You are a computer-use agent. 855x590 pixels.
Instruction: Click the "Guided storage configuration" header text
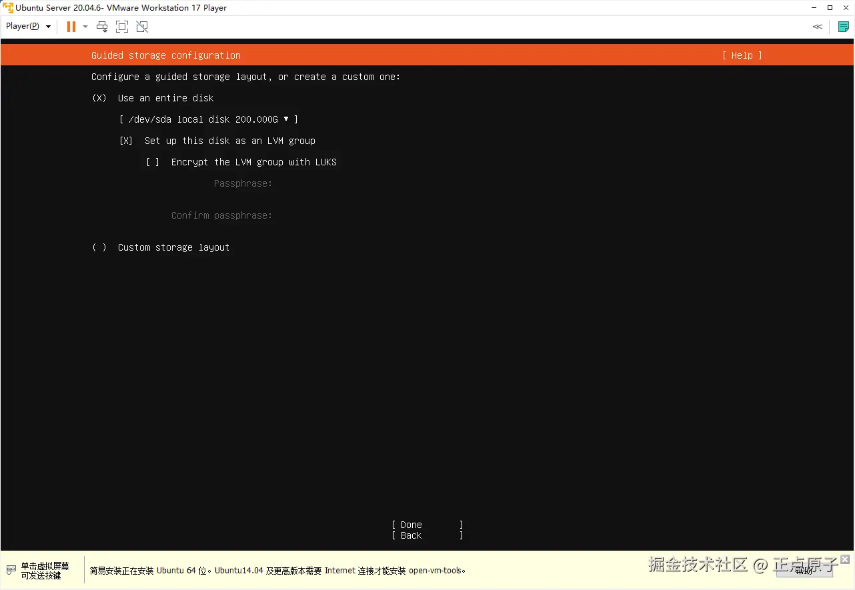(166, 55)
